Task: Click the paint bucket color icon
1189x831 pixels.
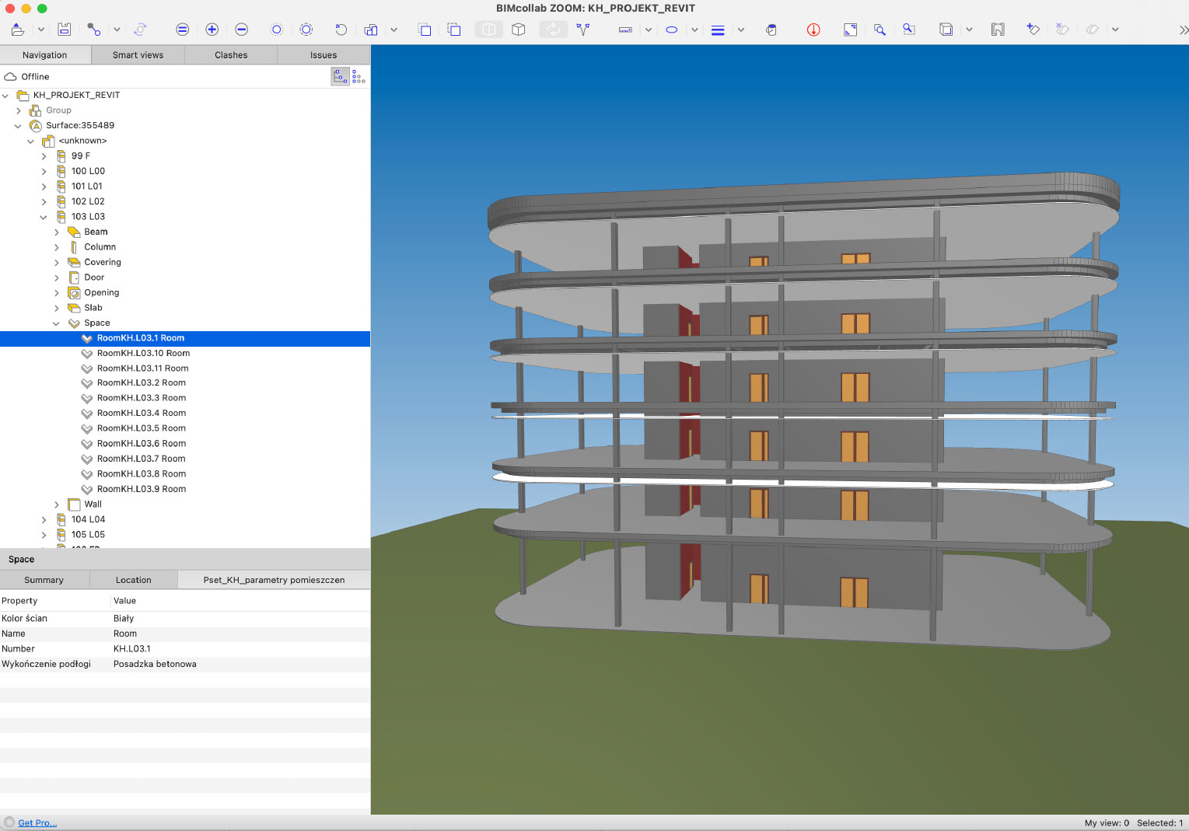Action: (x=771, y=30)
